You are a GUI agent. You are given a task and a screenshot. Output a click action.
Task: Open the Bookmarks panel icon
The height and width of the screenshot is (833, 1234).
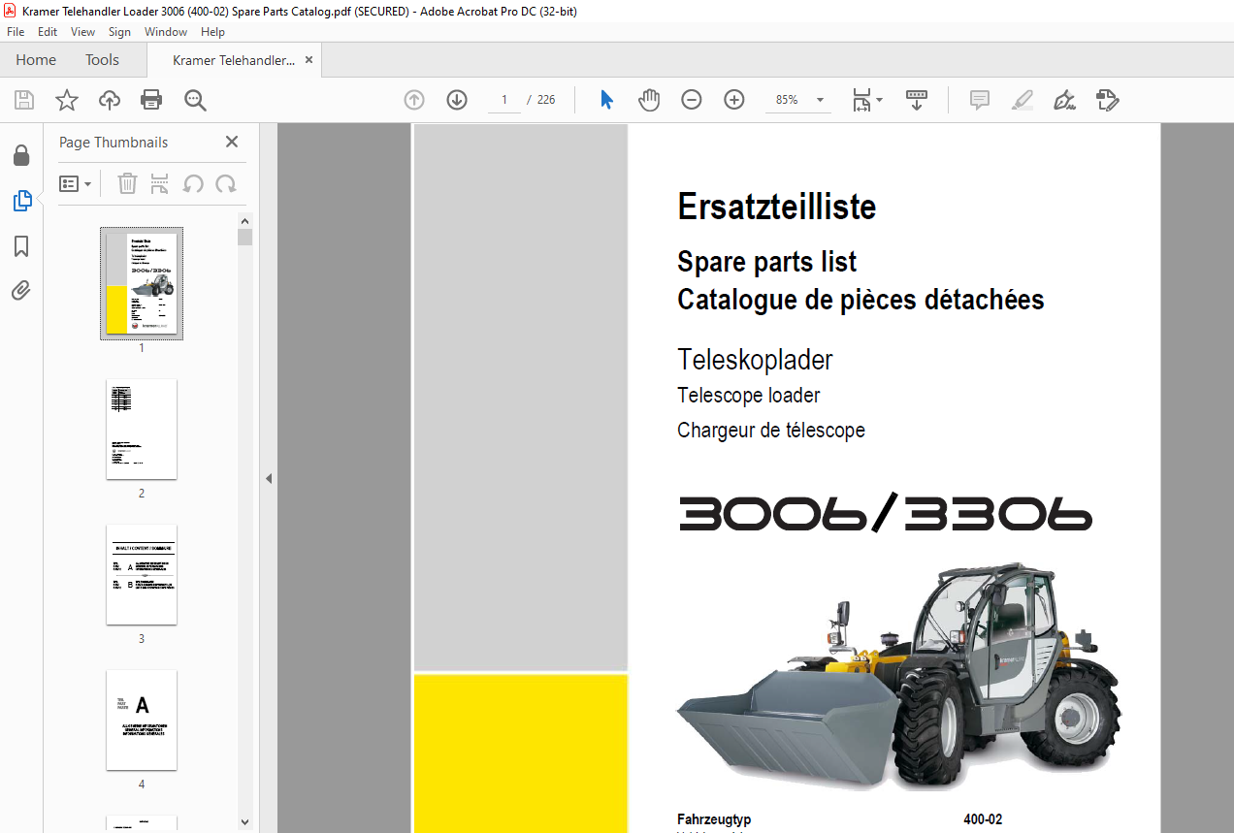[x=21, y=246]
